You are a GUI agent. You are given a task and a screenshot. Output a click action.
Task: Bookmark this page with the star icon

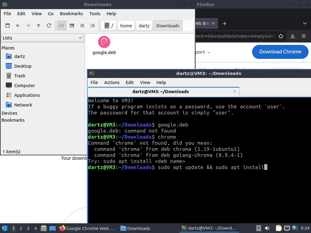click(281, 36)
